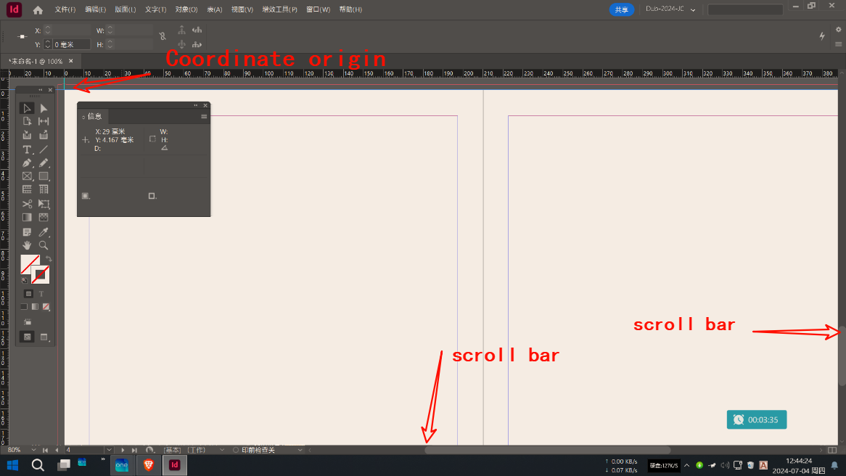The width and height of the screenshot is (846, 476).
Task: Open the 窗口 menu
Action: (317, 9)
